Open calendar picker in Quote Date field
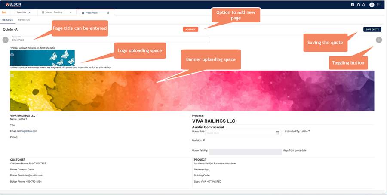 277,133
